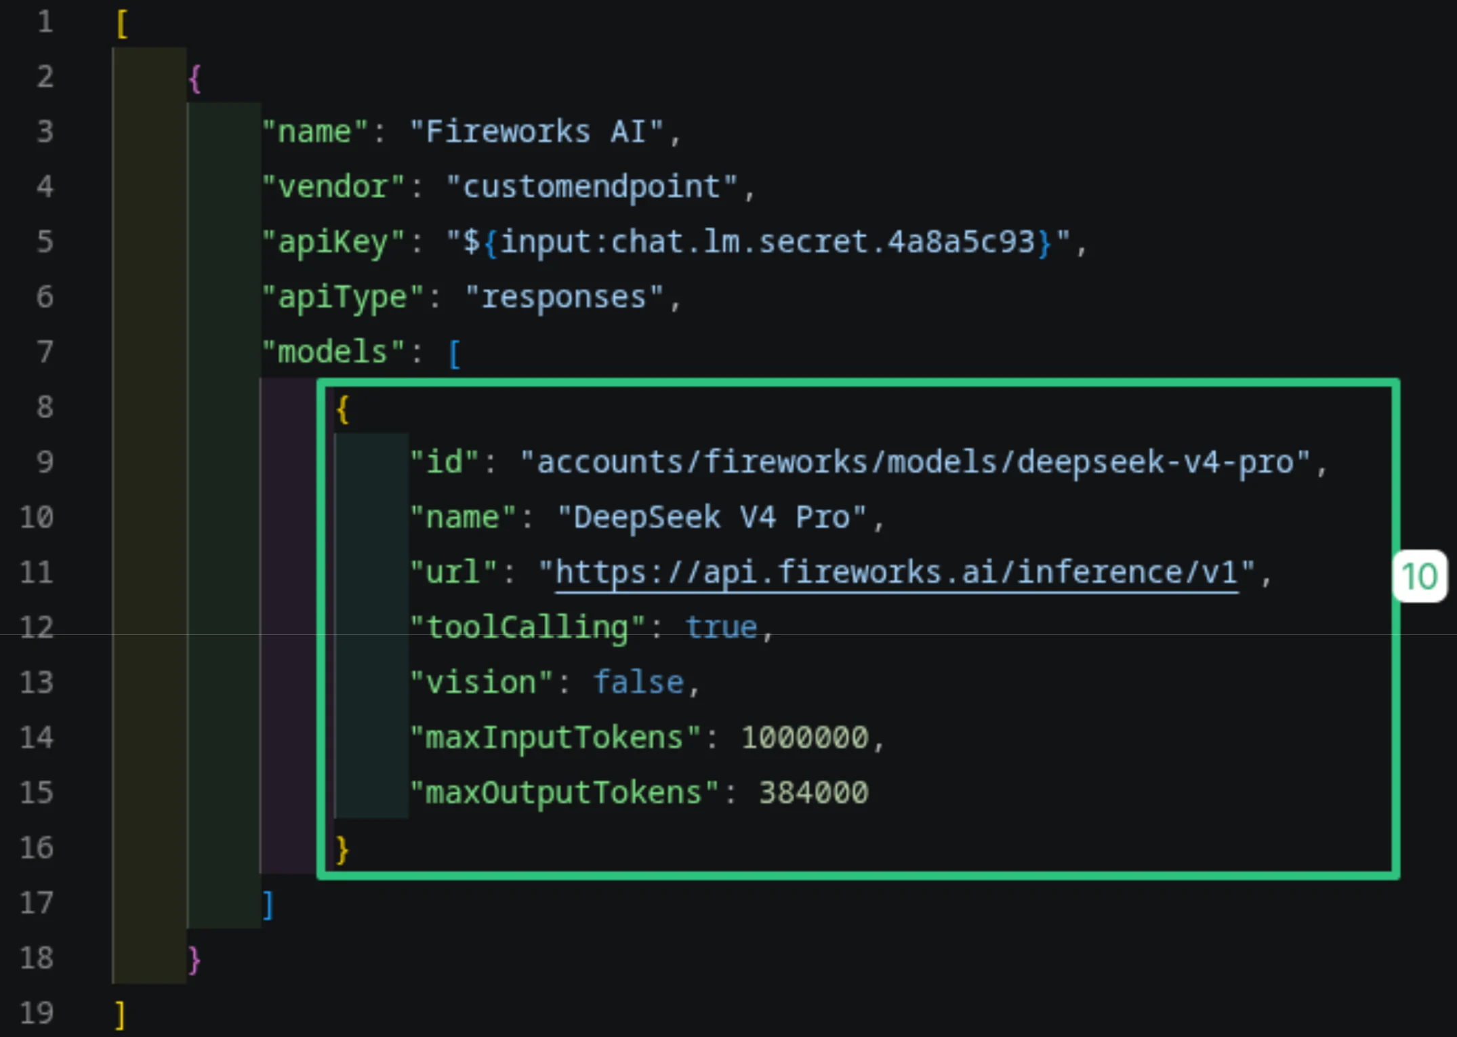The height and width of the screenshot is (1037, 1457).
Task: Click the "vendor" key
Action: click(333, 187)
